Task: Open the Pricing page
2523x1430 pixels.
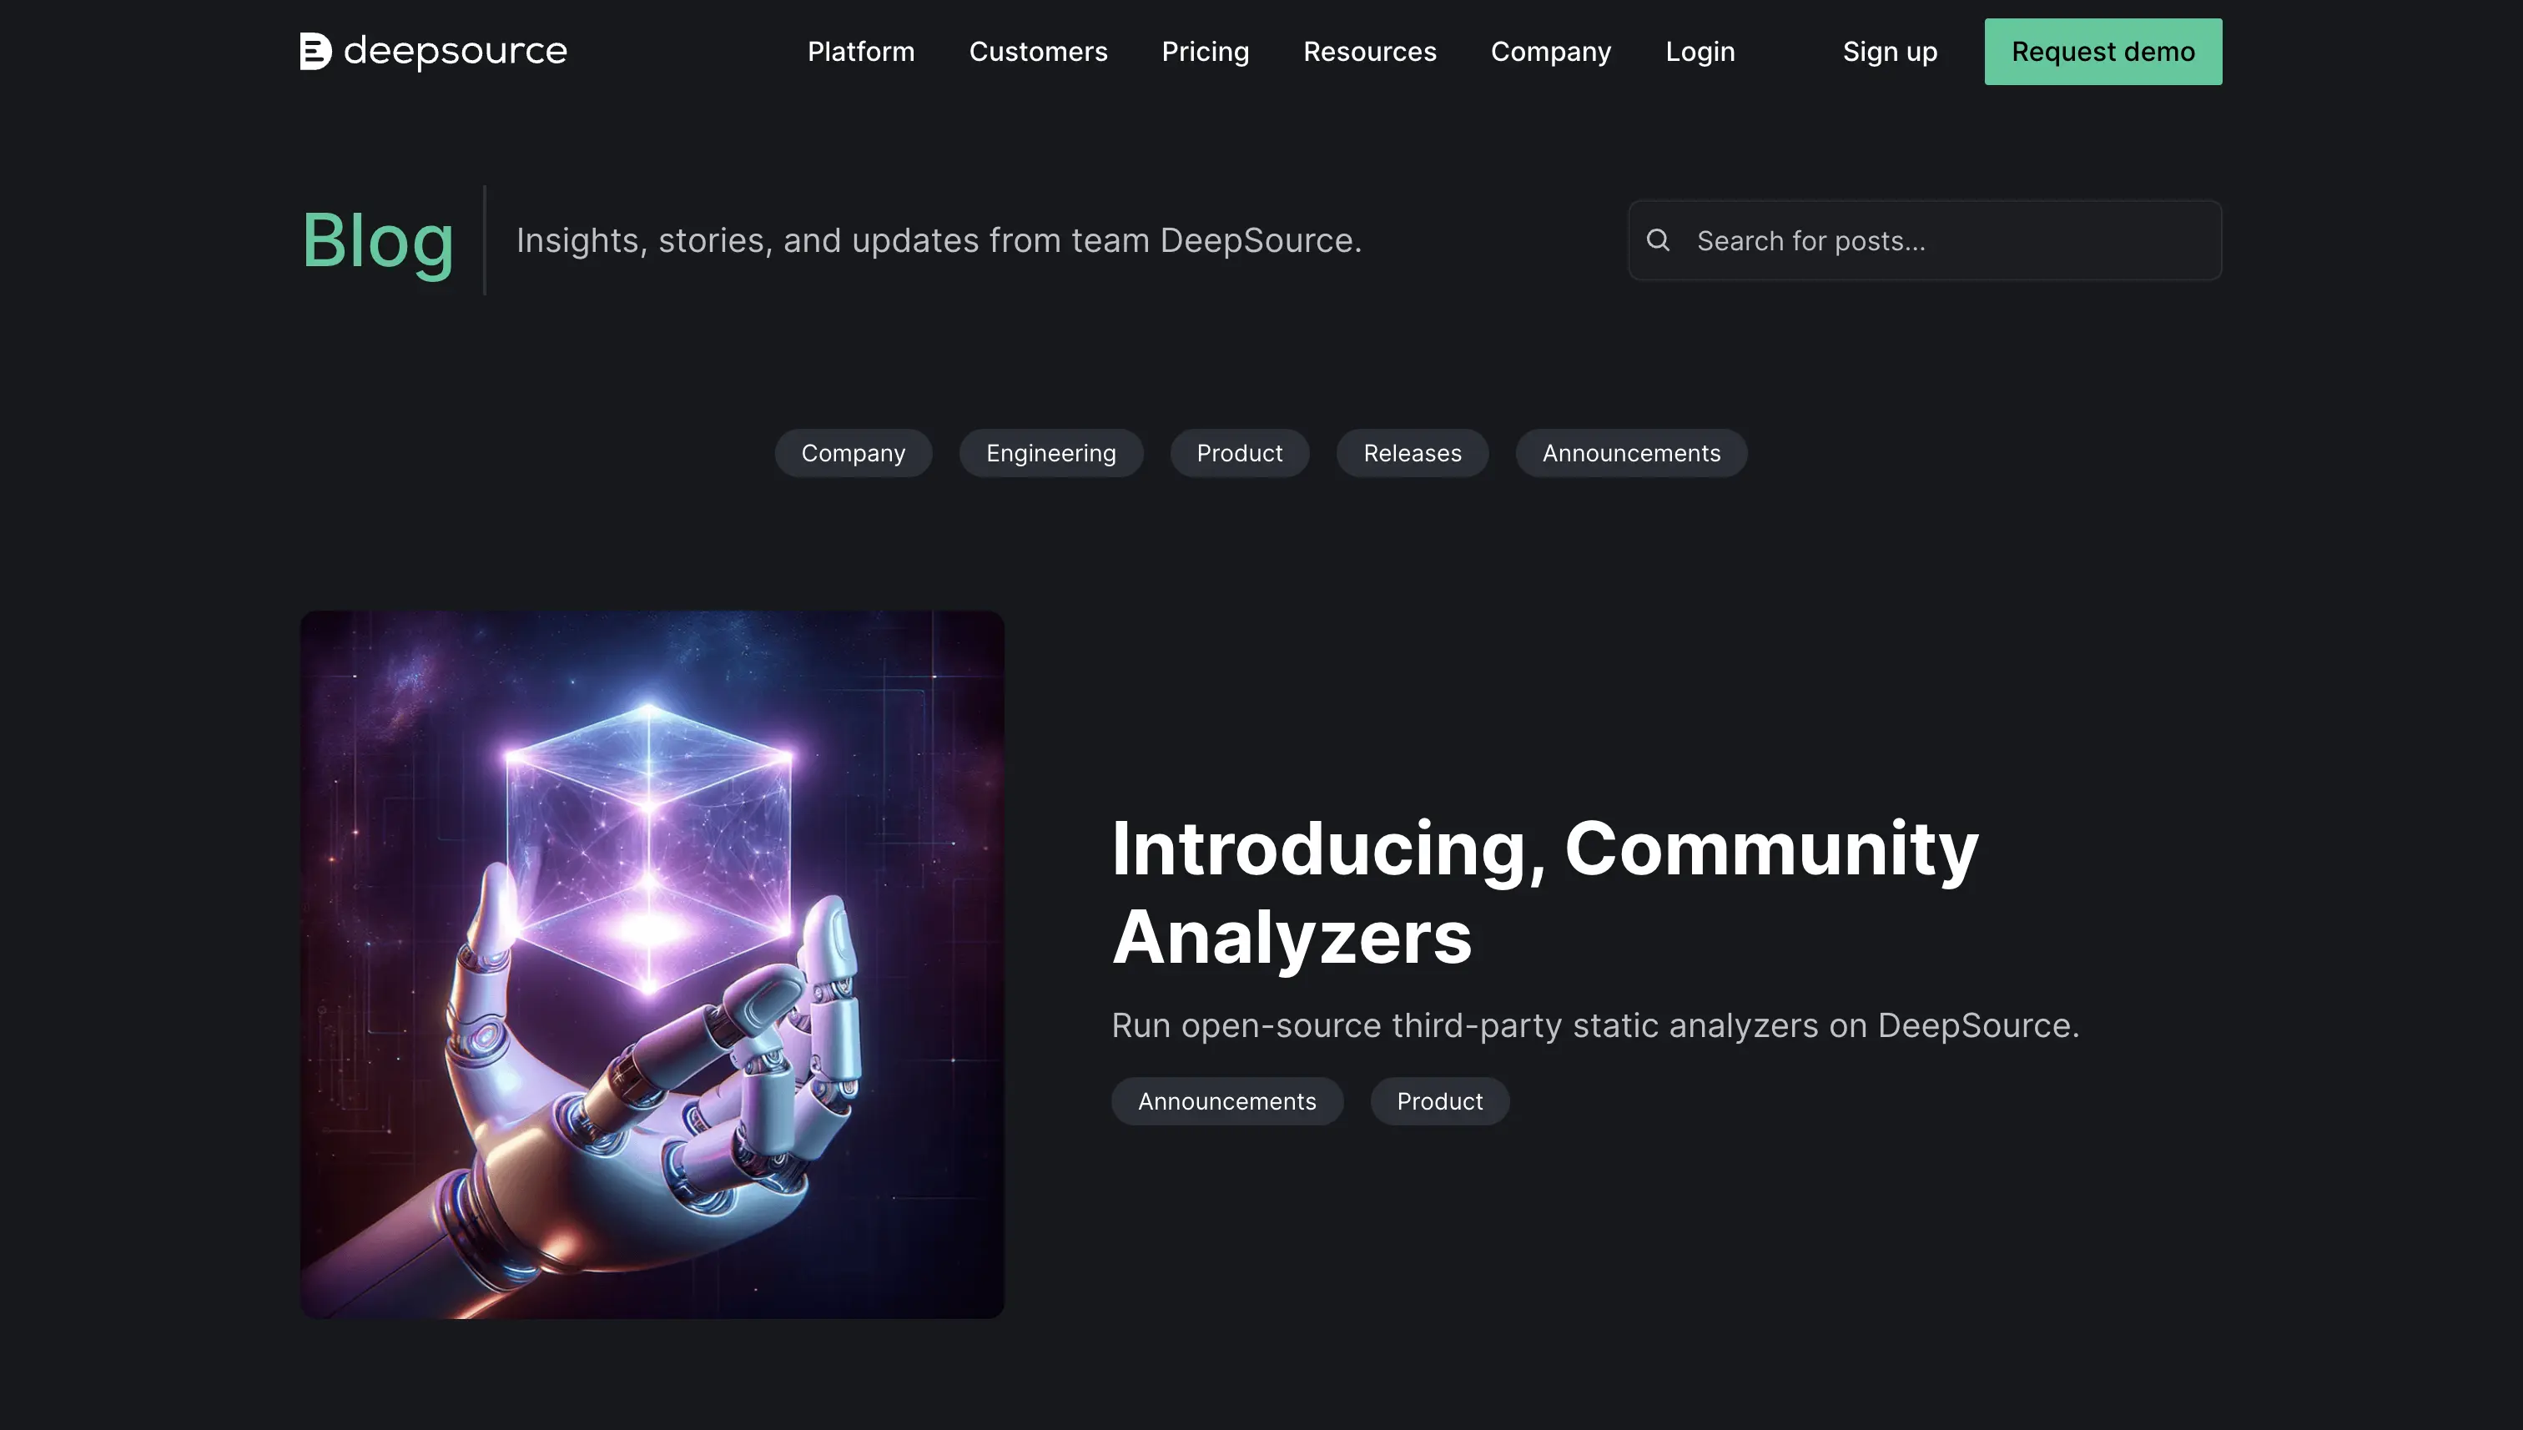Action: pyautogui.click(x=1205, y=51)
